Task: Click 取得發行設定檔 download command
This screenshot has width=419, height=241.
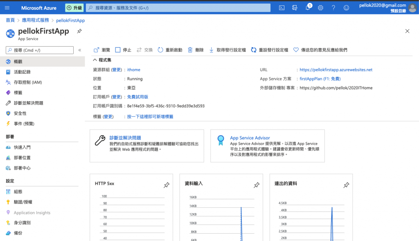Action: [x=228, y=50]
